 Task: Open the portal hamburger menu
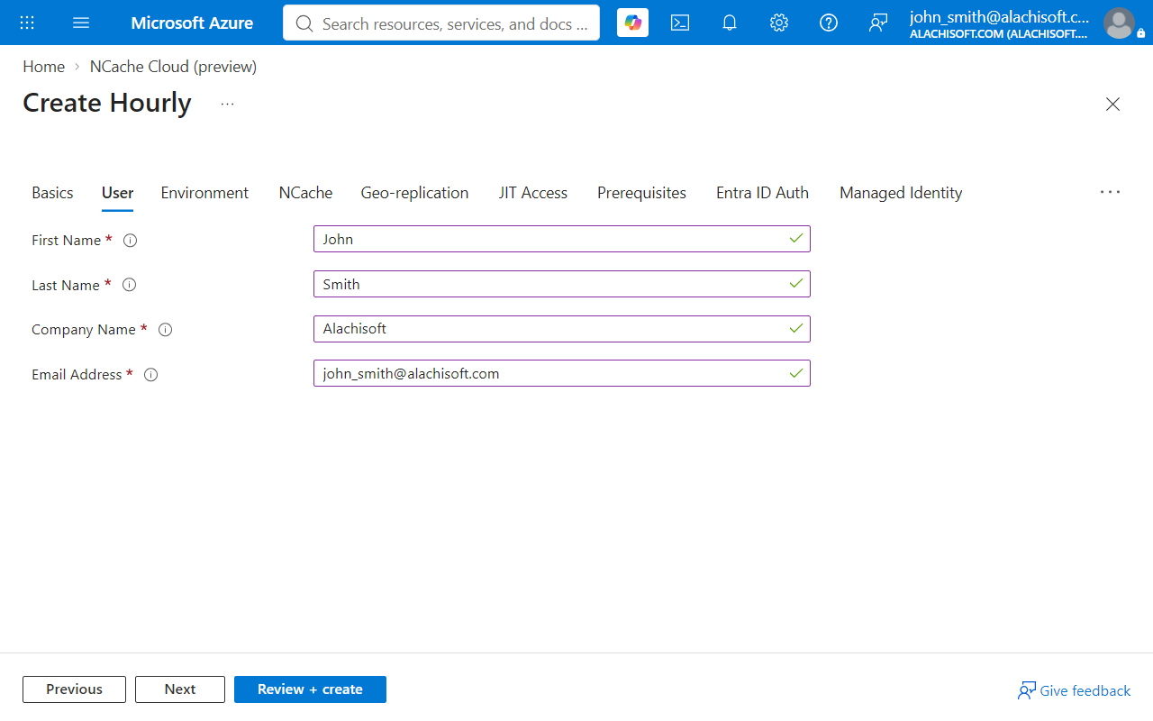pos(81,23)
